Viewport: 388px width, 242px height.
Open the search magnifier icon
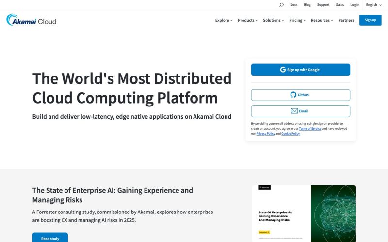(281, 5)
